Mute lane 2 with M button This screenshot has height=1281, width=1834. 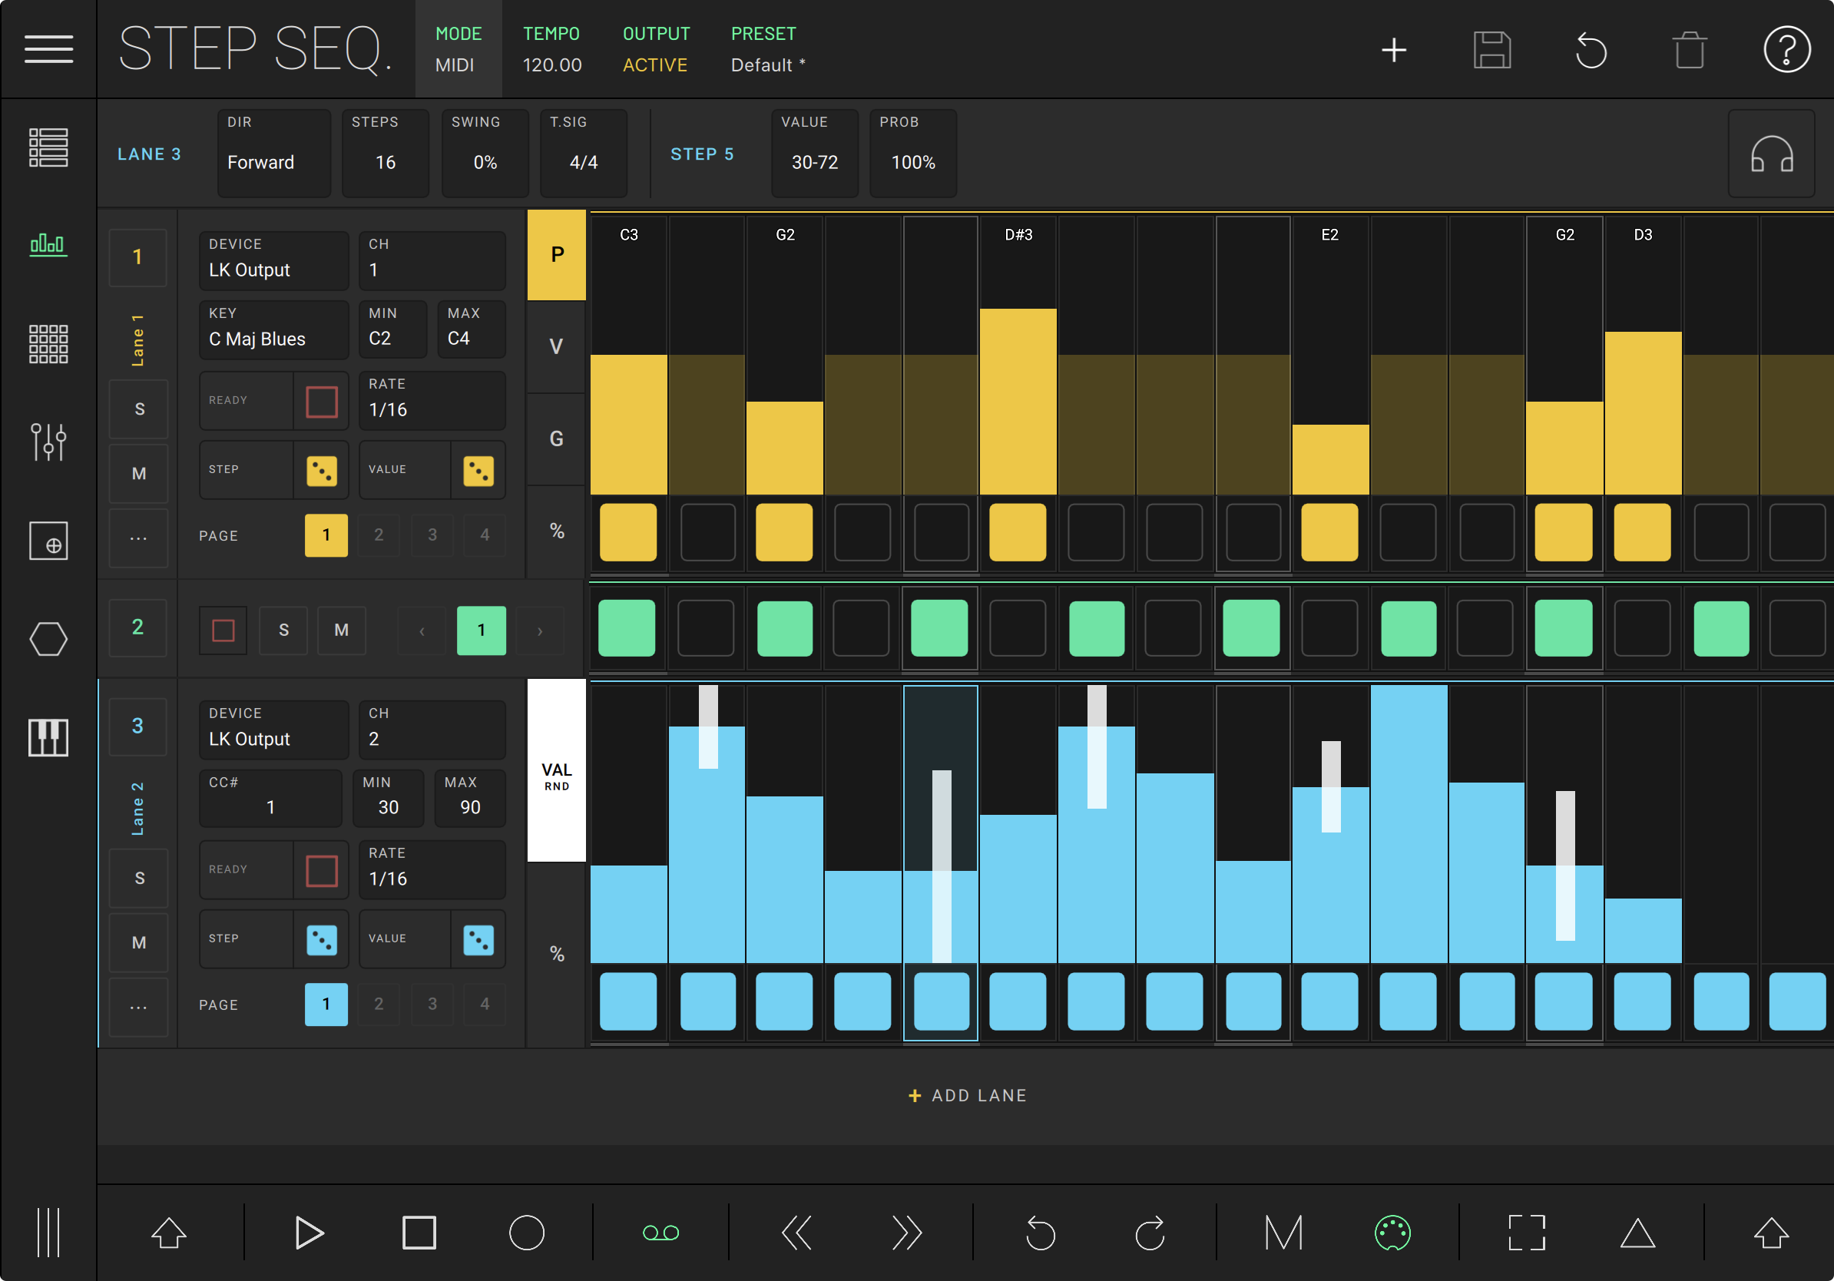[x=341, y=630]
